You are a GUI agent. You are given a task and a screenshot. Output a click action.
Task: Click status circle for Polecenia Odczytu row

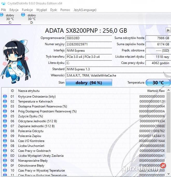click(5, 131)
